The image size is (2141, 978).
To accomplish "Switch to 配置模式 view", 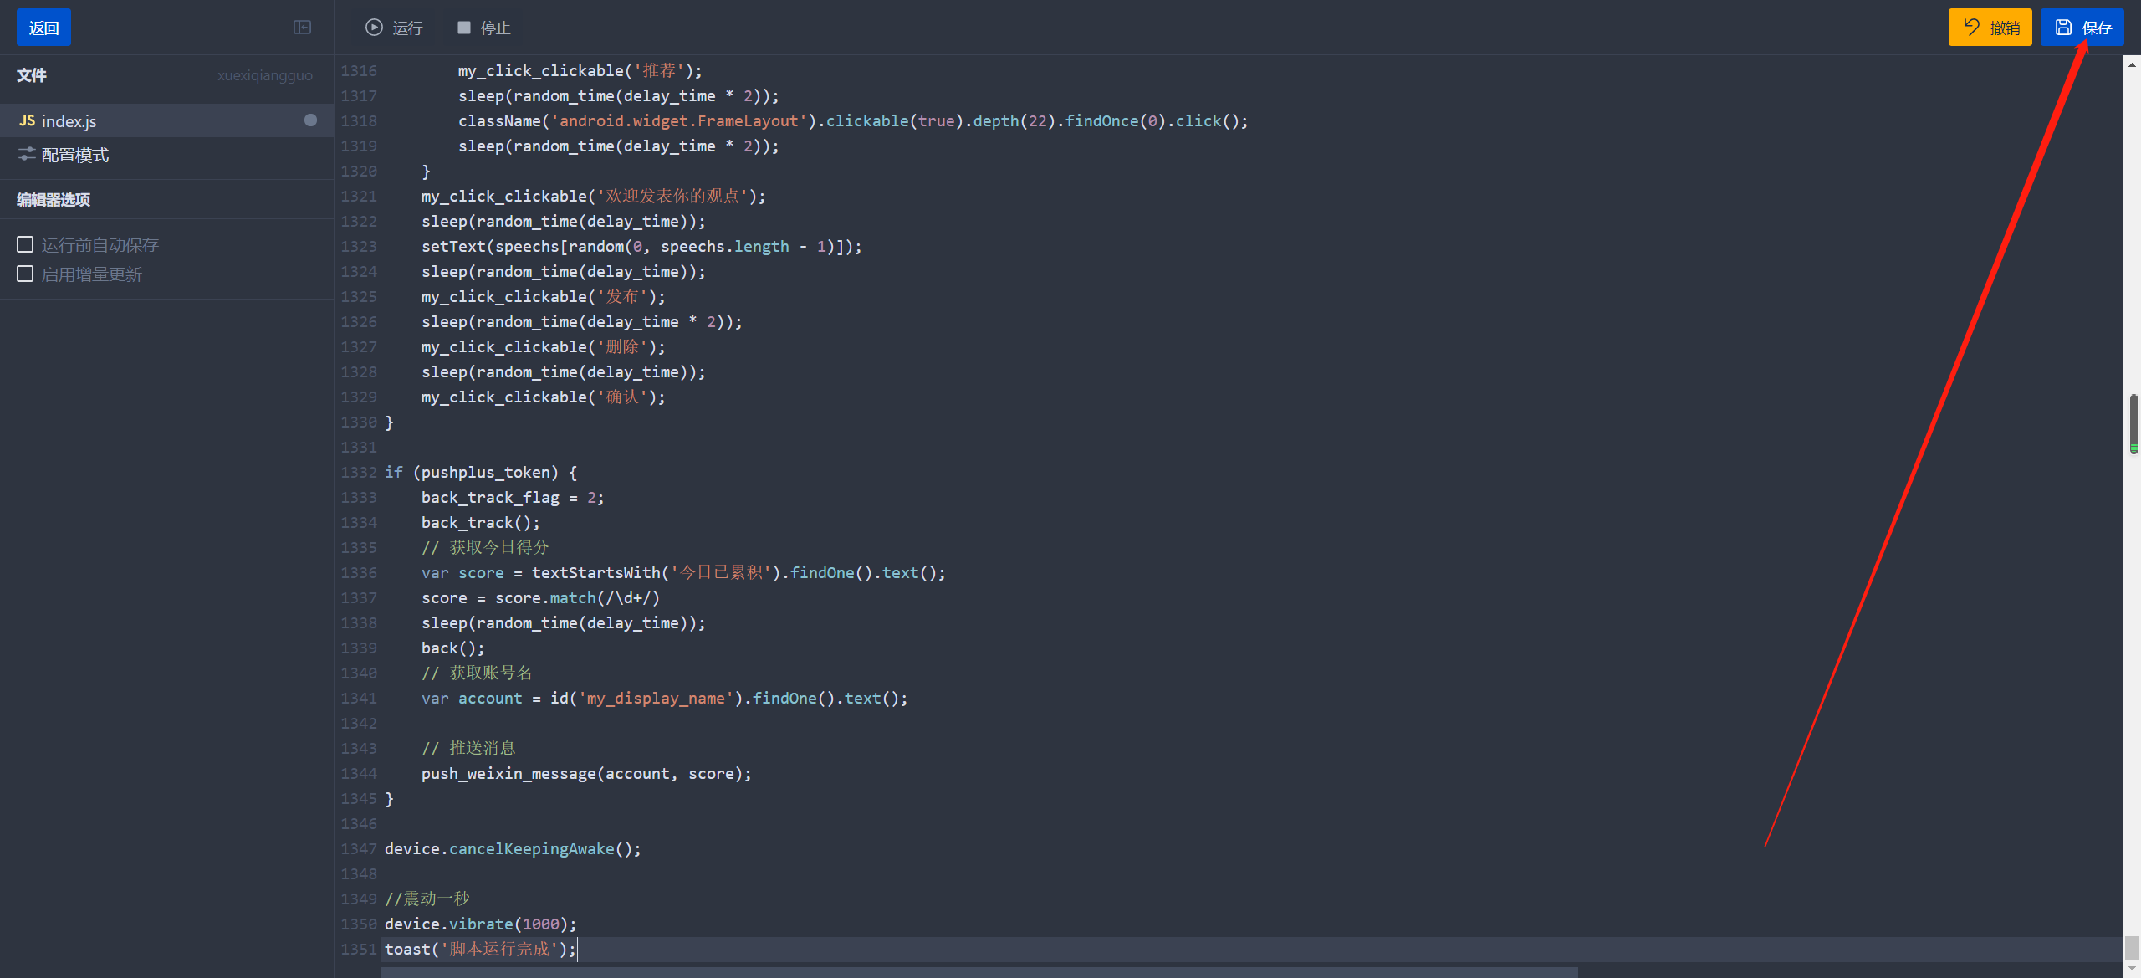I will 167,155.
